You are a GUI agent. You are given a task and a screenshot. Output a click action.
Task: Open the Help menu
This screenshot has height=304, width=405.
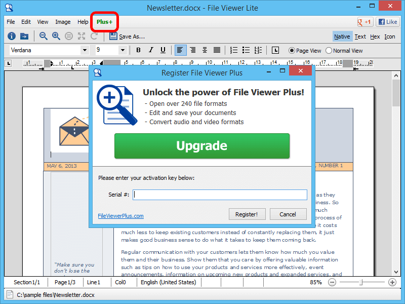click(x=83, y=22)
